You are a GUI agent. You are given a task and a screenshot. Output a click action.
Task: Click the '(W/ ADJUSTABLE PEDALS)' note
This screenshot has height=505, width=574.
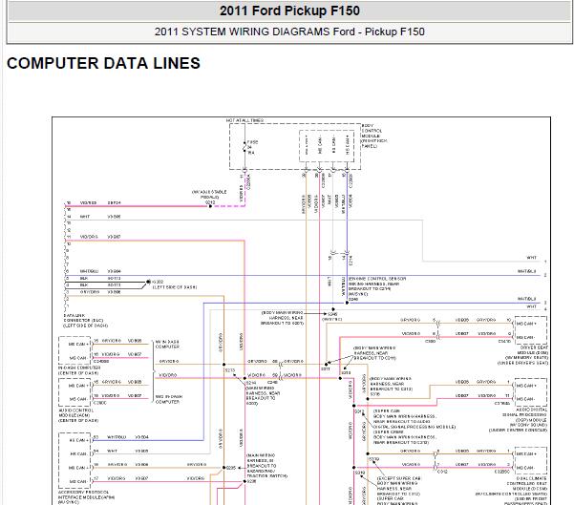209,195
